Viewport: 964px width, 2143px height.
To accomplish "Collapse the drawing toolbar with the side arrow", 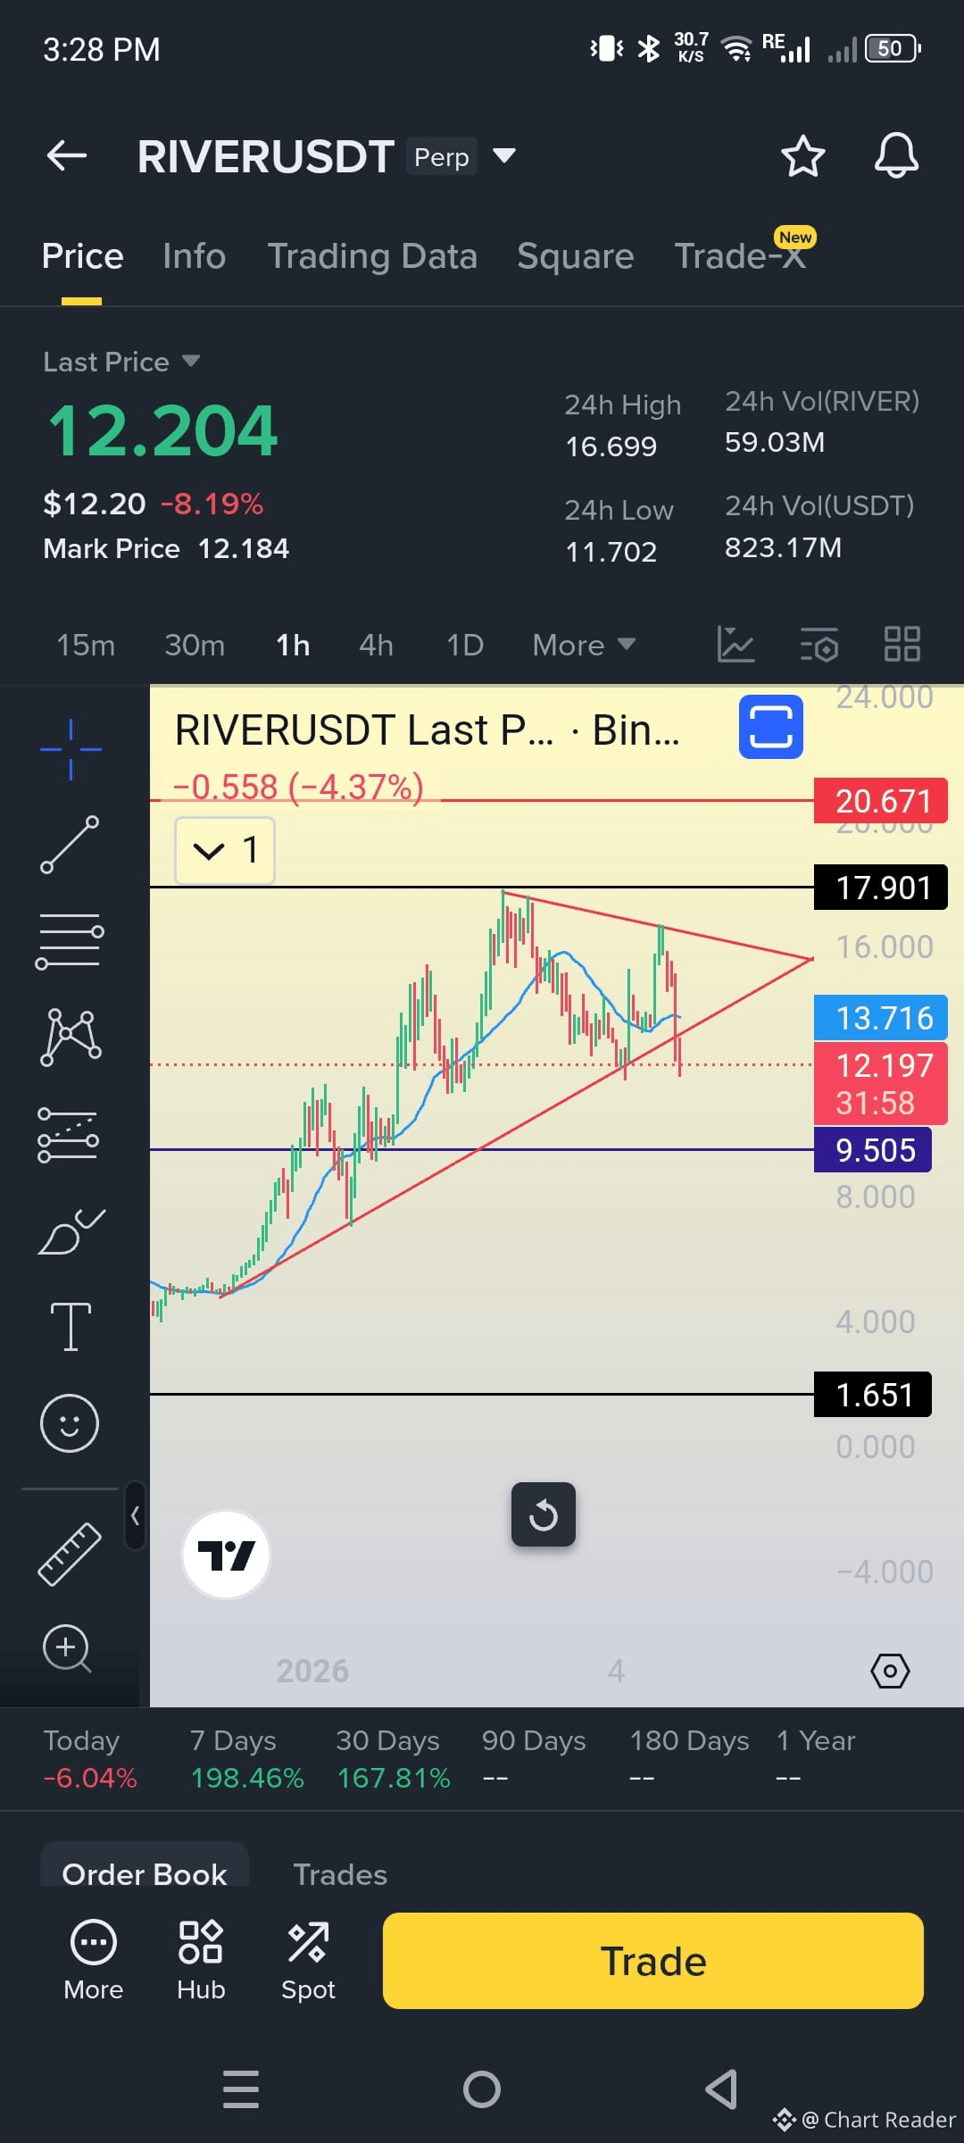I will point(135,1515).
